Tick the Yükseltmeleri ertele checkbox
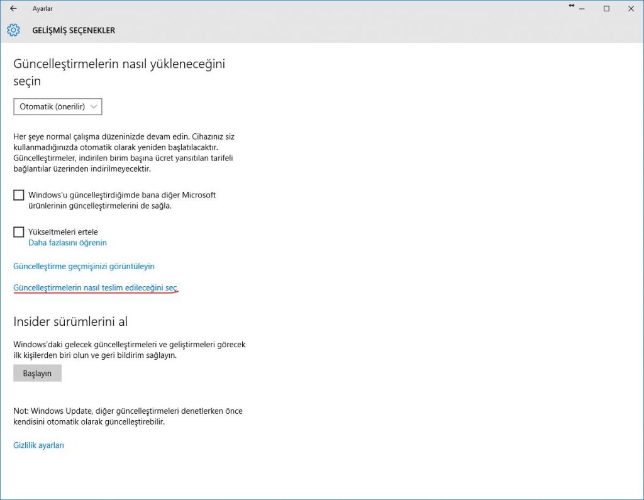644x500 pixels. tap(19, 232)
